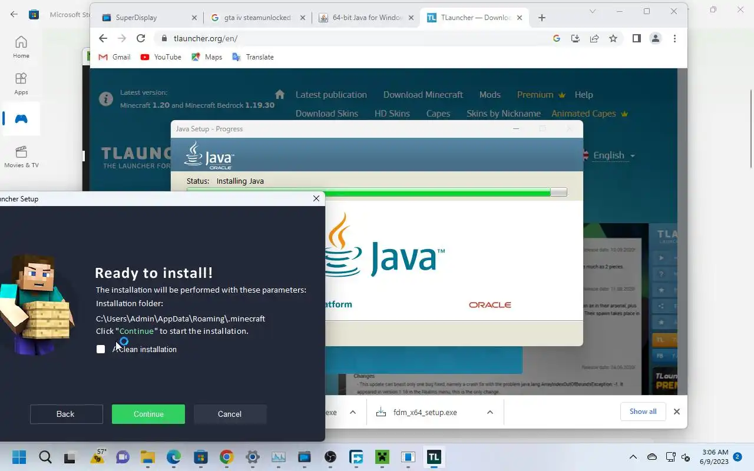Viewport: 754px width, 471px height.
Task: Open the 'Download Minecraft' menu item
Action: coord(423,95)
